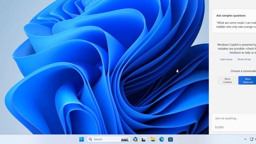
Task: Click the search highlight city illustration
Action: click(125, 139)
